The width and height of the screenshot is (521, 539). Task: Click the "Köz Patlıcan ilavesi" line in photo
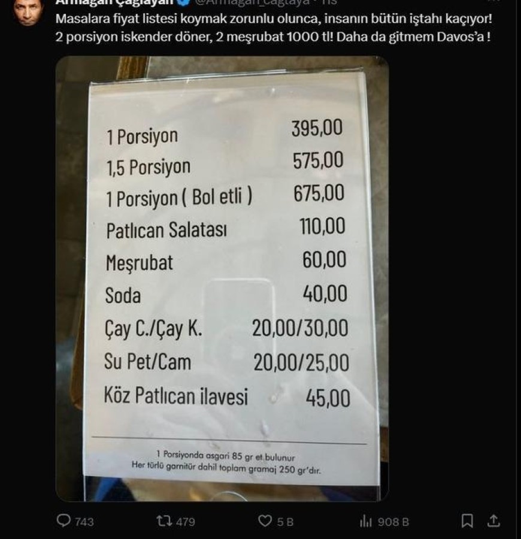[177, 396]
